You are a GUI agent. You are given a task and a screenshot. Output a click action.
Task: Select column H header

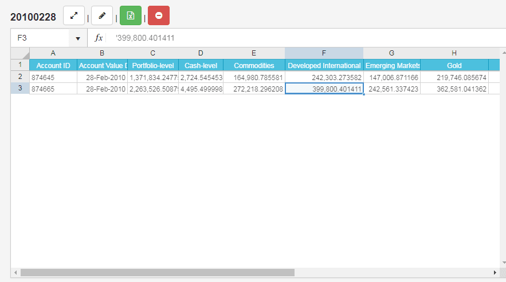click(454, 53)
